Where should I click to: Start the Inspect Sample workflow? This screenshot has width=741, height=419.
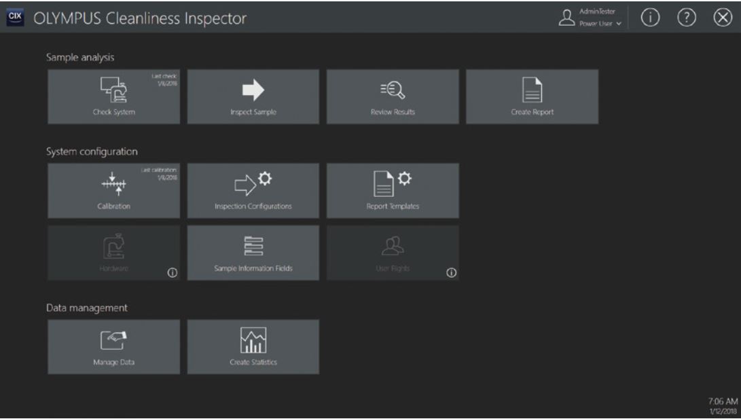(253, 97)
